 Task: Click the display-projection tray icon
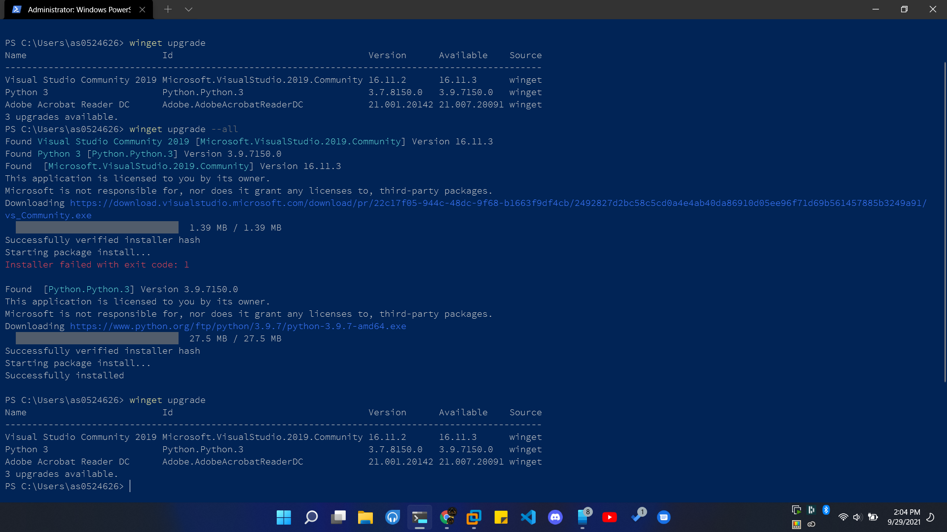797,510
